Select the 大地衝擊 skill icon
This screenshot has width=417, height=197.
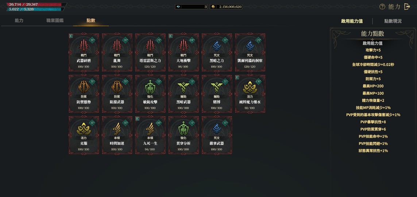click(x=184, y=46)
